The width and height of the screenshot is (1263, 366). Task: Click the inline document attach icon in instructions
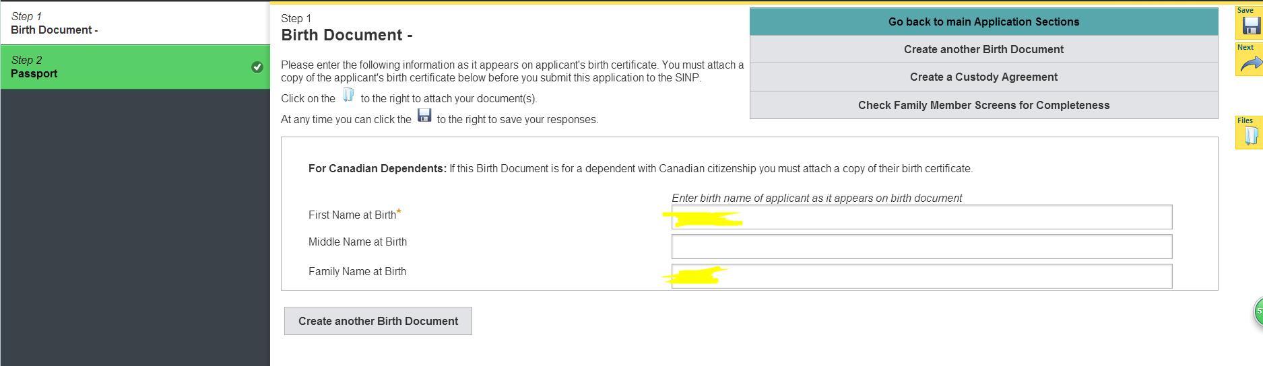point(348,96)
